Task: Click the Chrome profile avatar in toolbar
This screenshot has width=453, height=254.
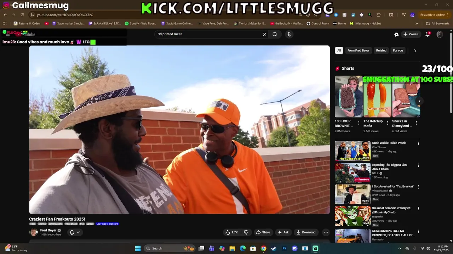Action: 412,15
